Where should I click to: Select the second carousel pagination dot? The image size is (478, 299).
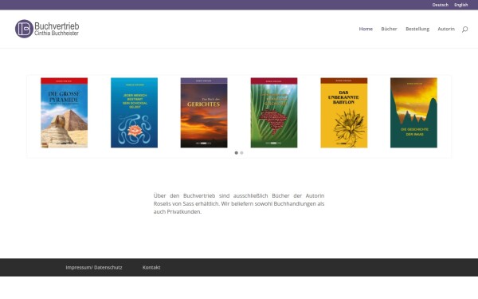click(241, 153)
